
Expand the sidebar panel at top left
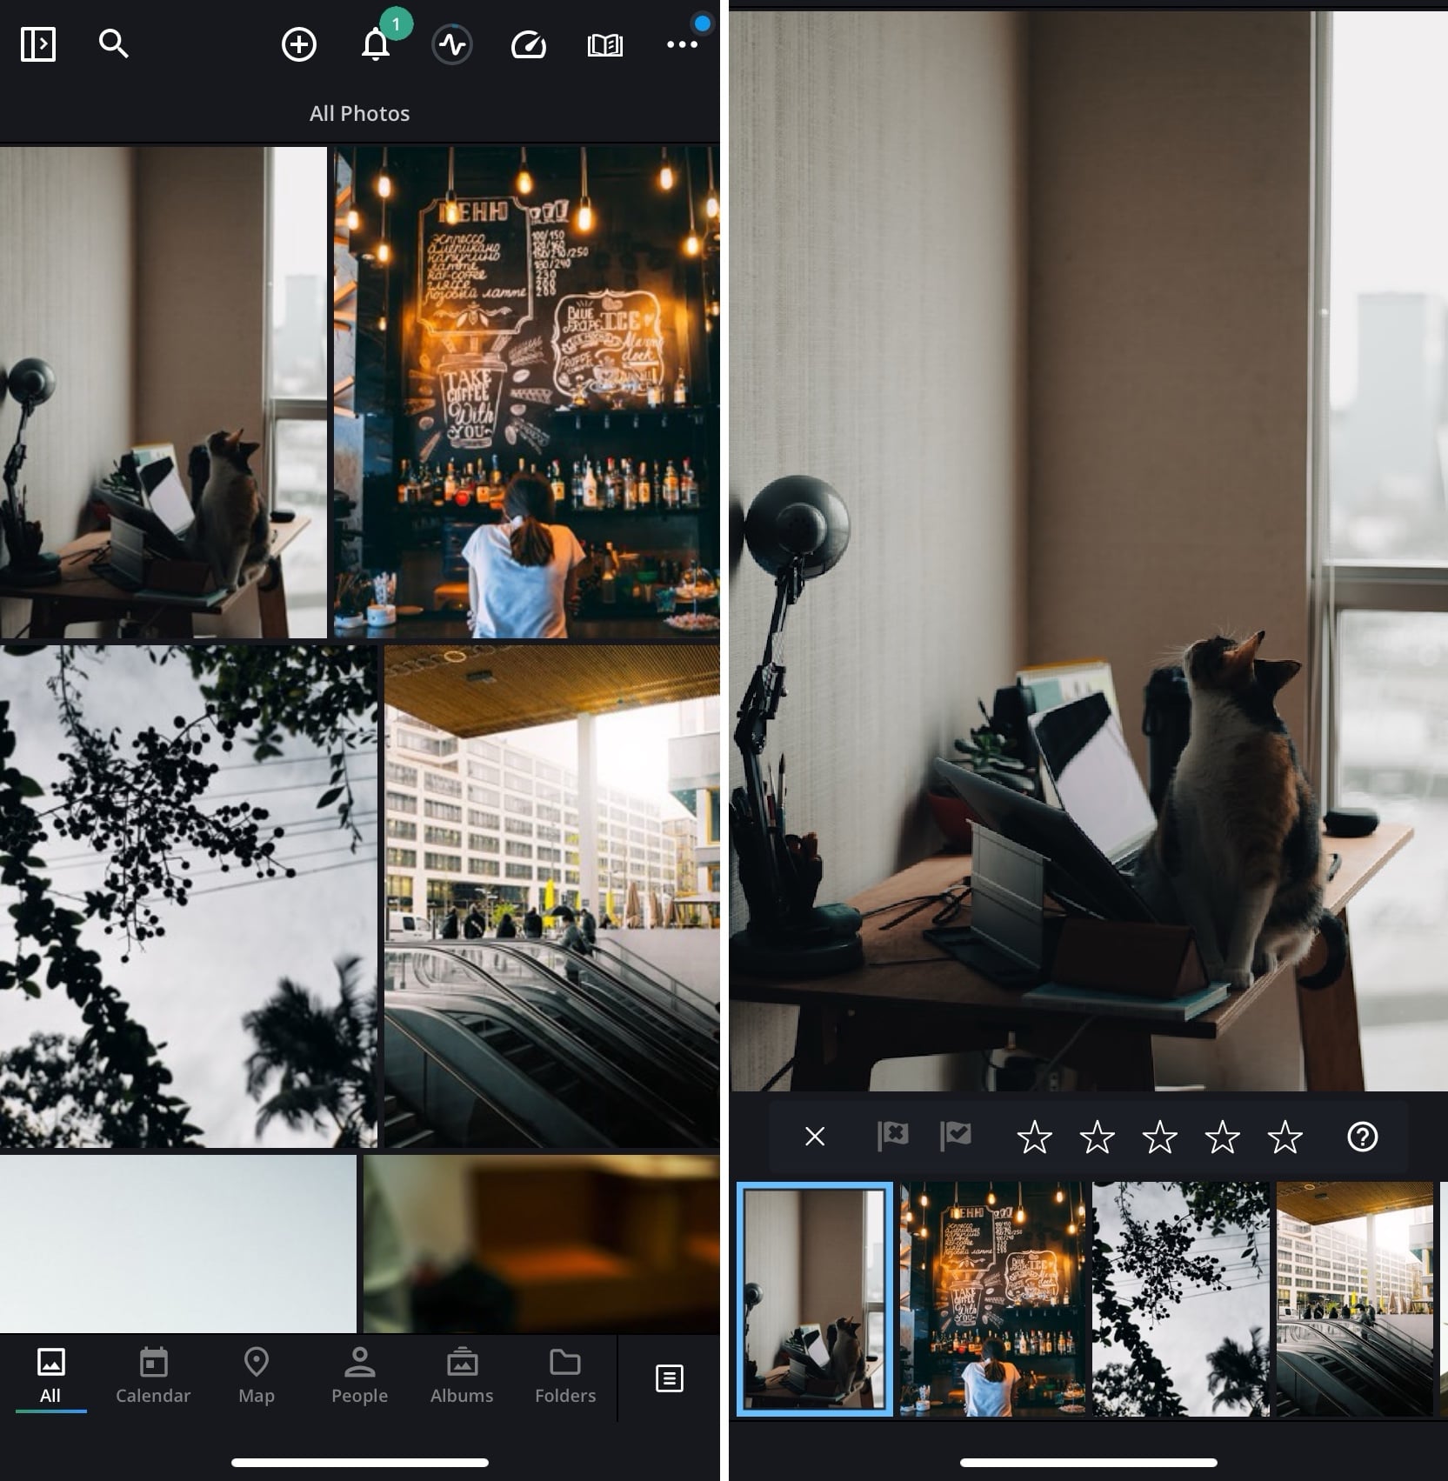click(x=38, y=43)
